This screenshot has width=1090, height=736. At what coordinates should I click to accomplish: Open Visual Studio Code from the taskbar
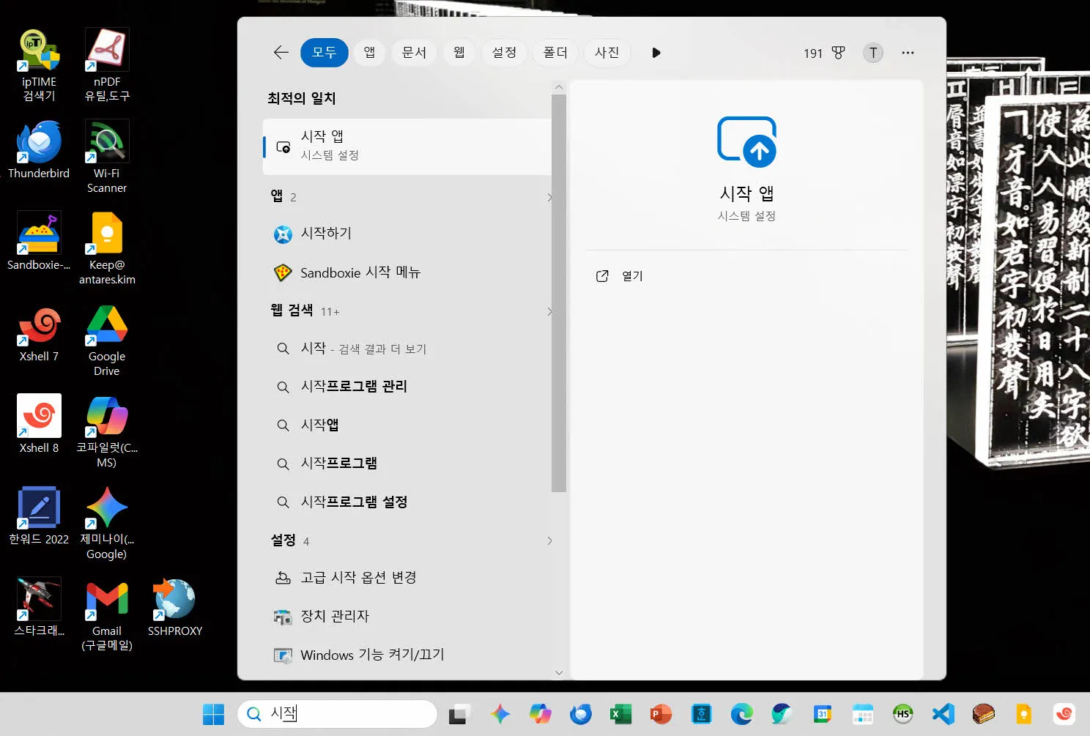(943, 714)
